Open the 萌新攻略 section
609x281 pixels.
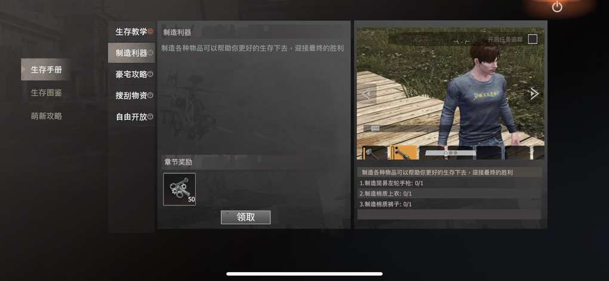tap(46, 116)
